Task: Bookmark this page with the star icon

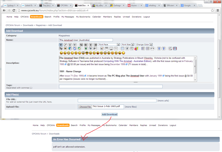Action: point(212,10)
